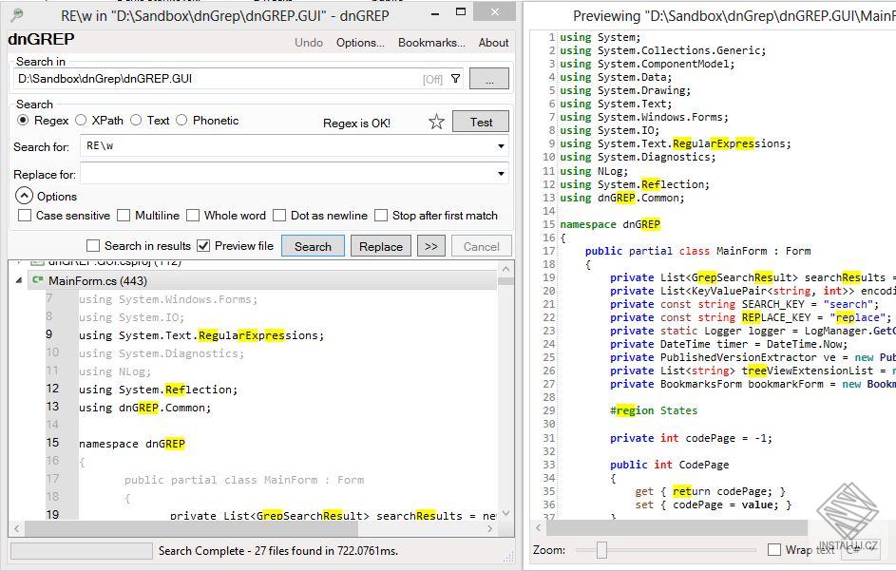
Task: Click the Regex is OK! validation message
Action: [x=356, y=124]
